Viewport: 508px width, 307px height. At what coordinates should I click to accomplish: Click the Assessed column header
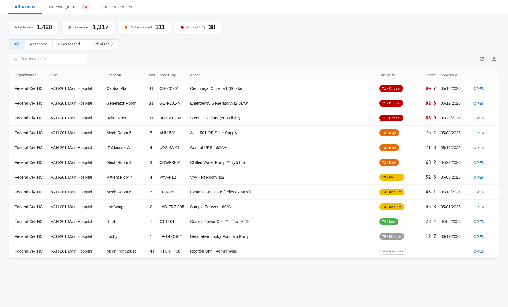[x=449, y=75]
